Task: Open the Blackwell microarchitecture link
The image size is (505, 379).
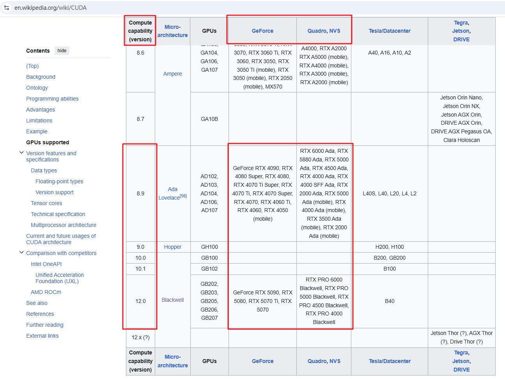Action: [172, 300]
